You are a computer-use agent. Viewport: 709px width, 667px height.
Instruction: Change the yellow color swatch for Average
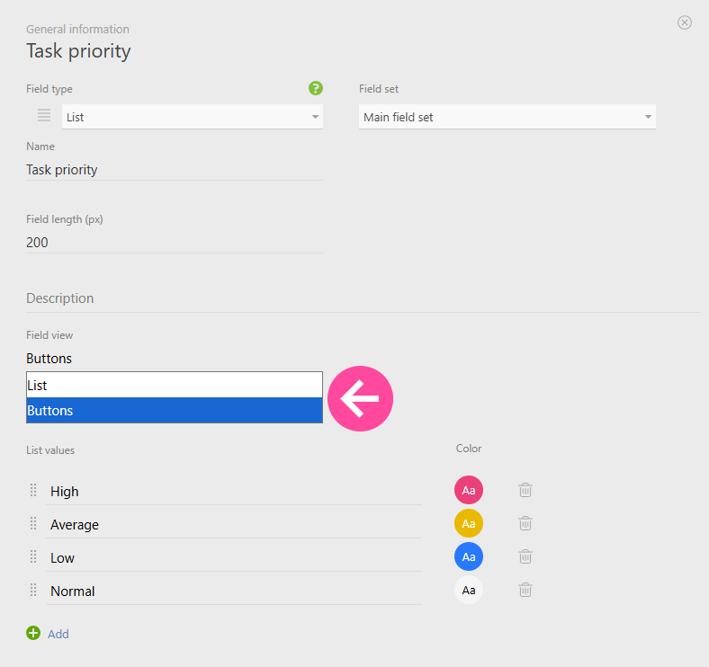point(469,523)
